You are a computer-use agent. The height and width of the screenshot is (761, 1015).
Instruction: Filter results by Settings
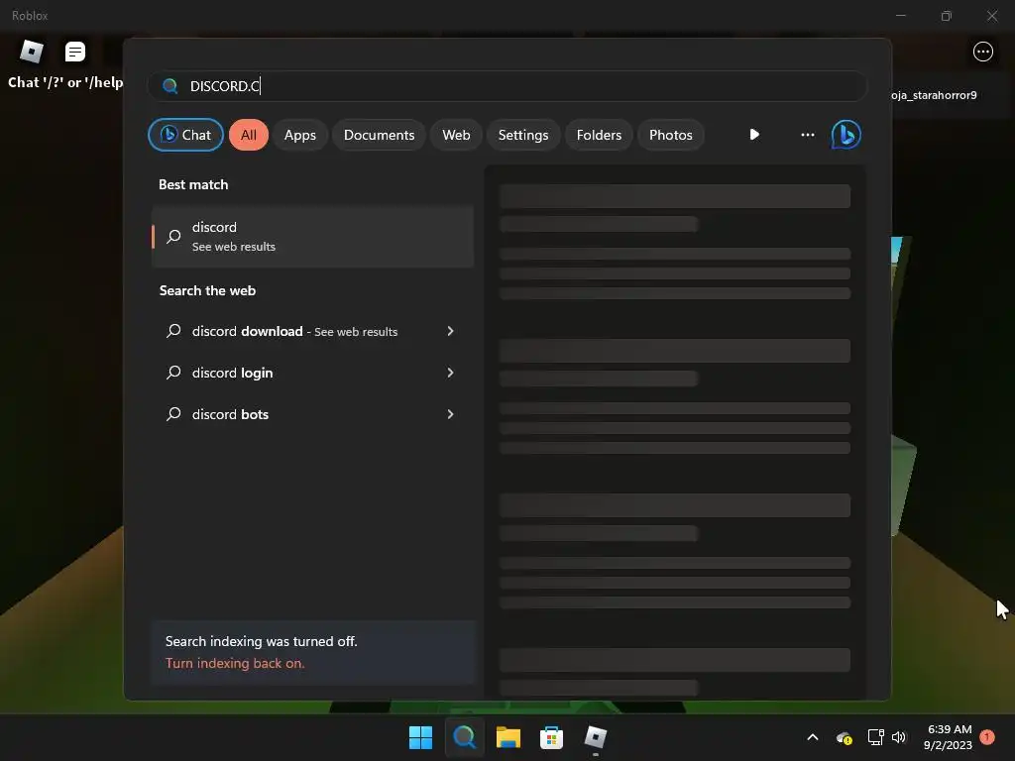[x=523, y=135]
